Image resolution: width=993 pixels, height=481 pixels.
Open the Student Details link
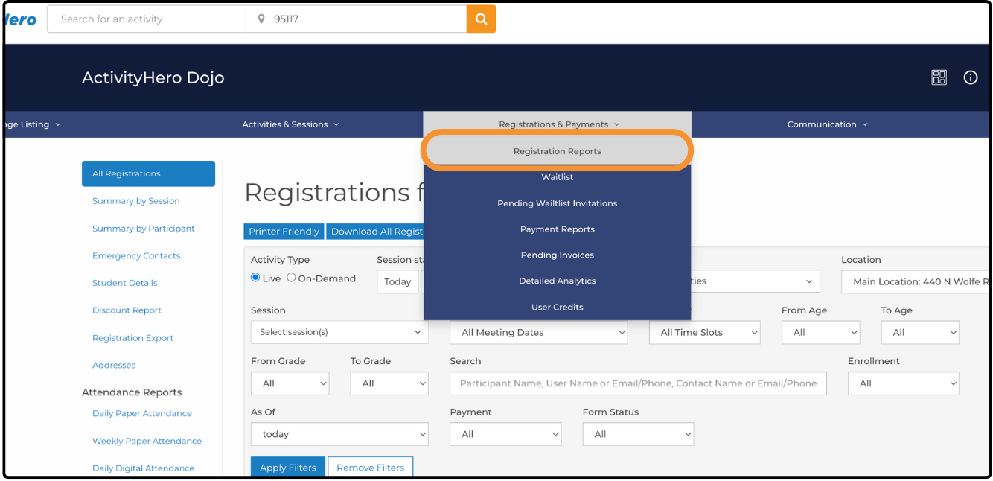point(124,283)
